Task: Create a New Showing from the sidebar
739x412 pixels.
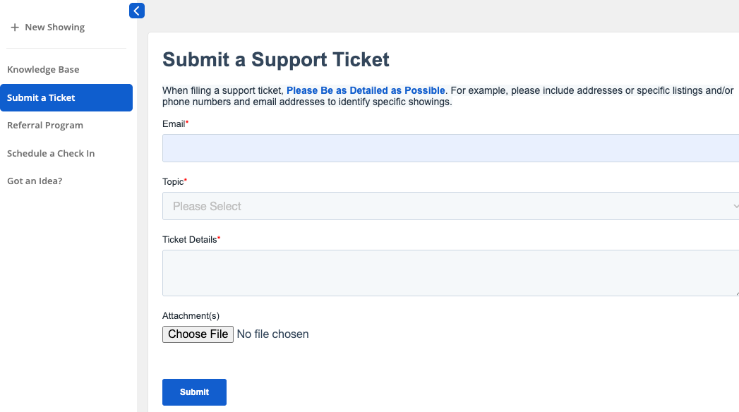Action: [54, 28]
